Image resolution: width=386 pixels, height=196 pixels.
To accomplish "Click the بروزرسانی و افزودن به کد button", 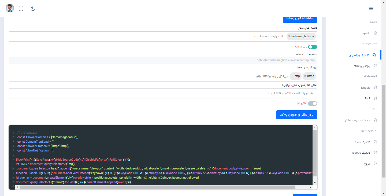I will pyautogui.click(x=296, y=115).
